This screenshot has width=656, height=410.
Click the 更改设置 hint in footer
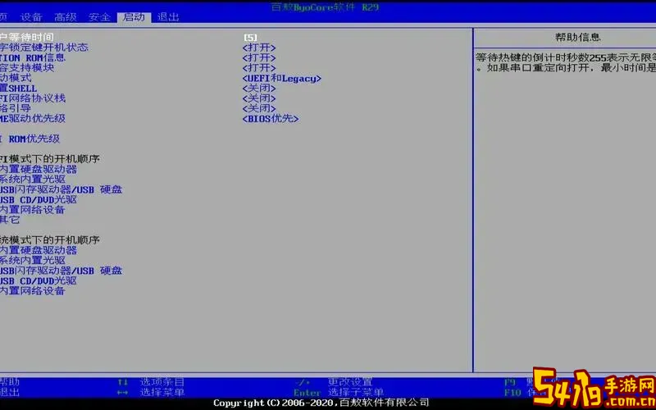point(350,382)
